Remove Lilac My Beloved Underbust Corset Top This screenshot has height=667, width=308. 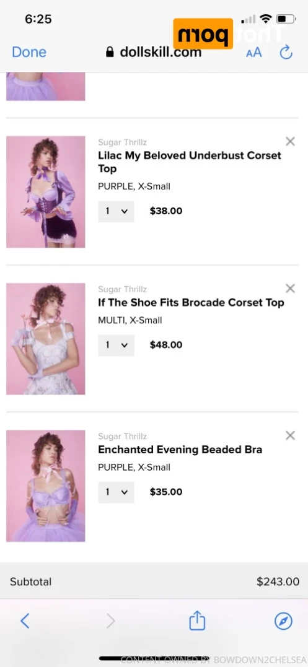(290, 142)
